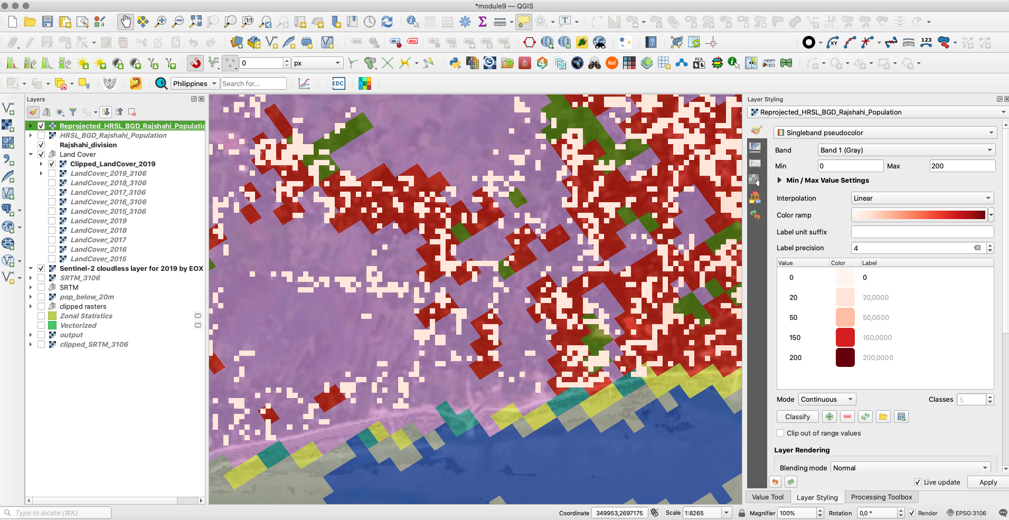Viewport: 1009px width, 520px height.
Task: Collapse the Land Cover group
Action: [31, 154]
